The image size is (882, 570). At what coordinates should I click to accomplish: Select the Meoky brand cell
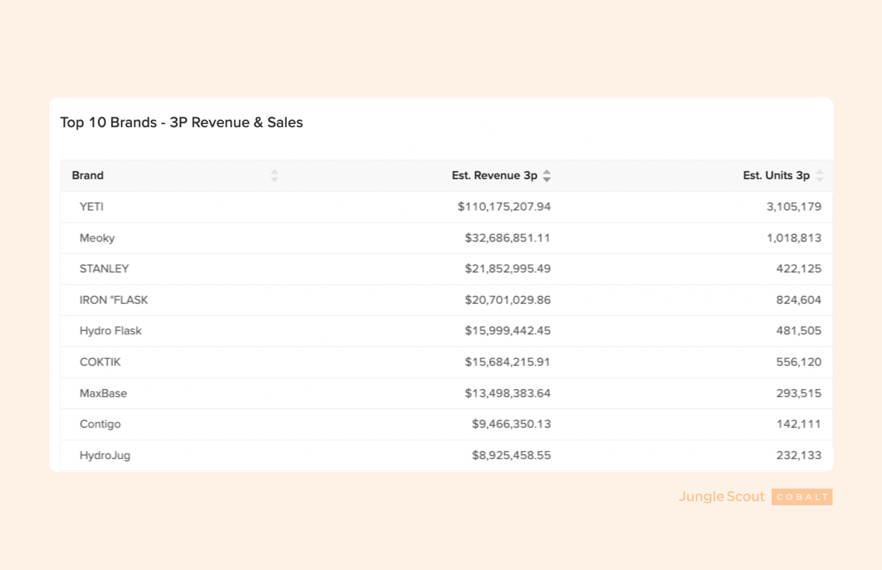[x=97, y=238]
